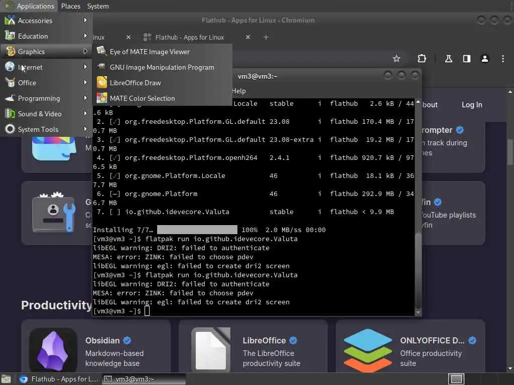The image size is (514, 385).
Task: Open a new Chromium tab
Action: 266,37
